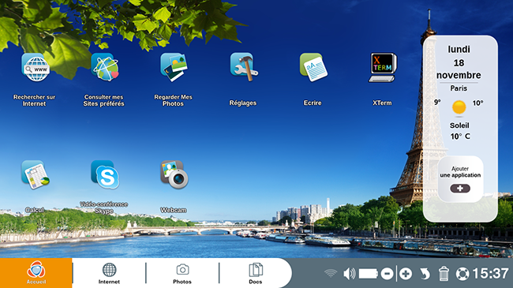Launch the Webcam app
Viewport: 513px width, 288px height.
tap(174, 174)
